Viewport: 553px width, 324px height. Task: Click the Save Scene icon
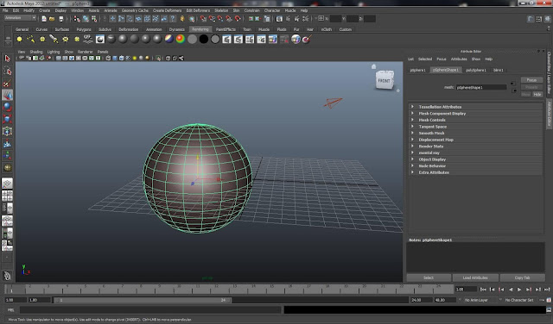click(x=61, y=19)
